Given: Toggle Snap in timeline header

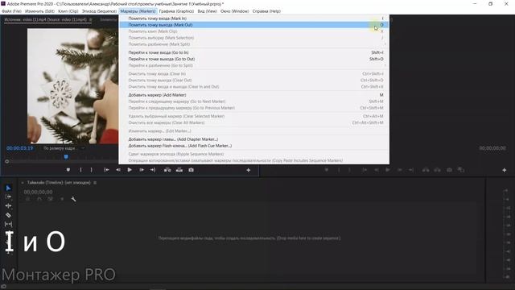Looking at the screenshot, I should pos(39,199).
